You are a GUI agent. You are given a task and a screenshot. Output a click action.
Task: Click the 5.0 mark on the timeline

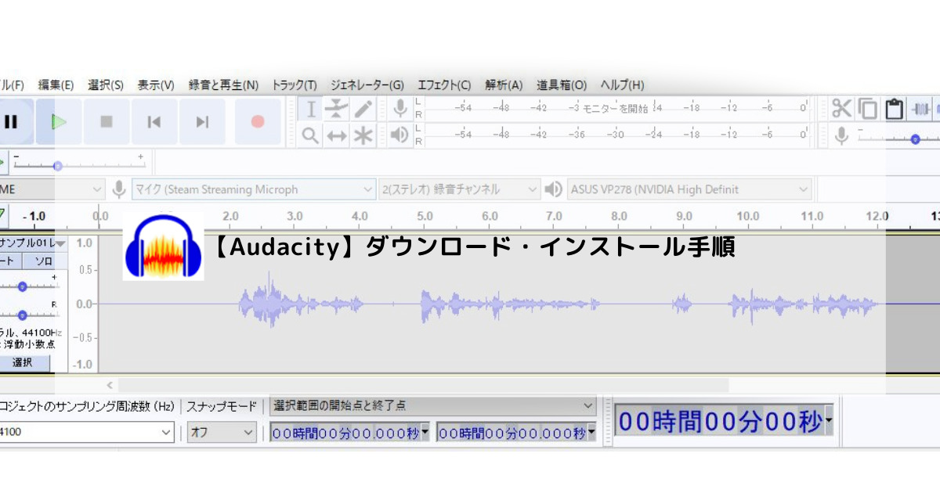[425, 216]
